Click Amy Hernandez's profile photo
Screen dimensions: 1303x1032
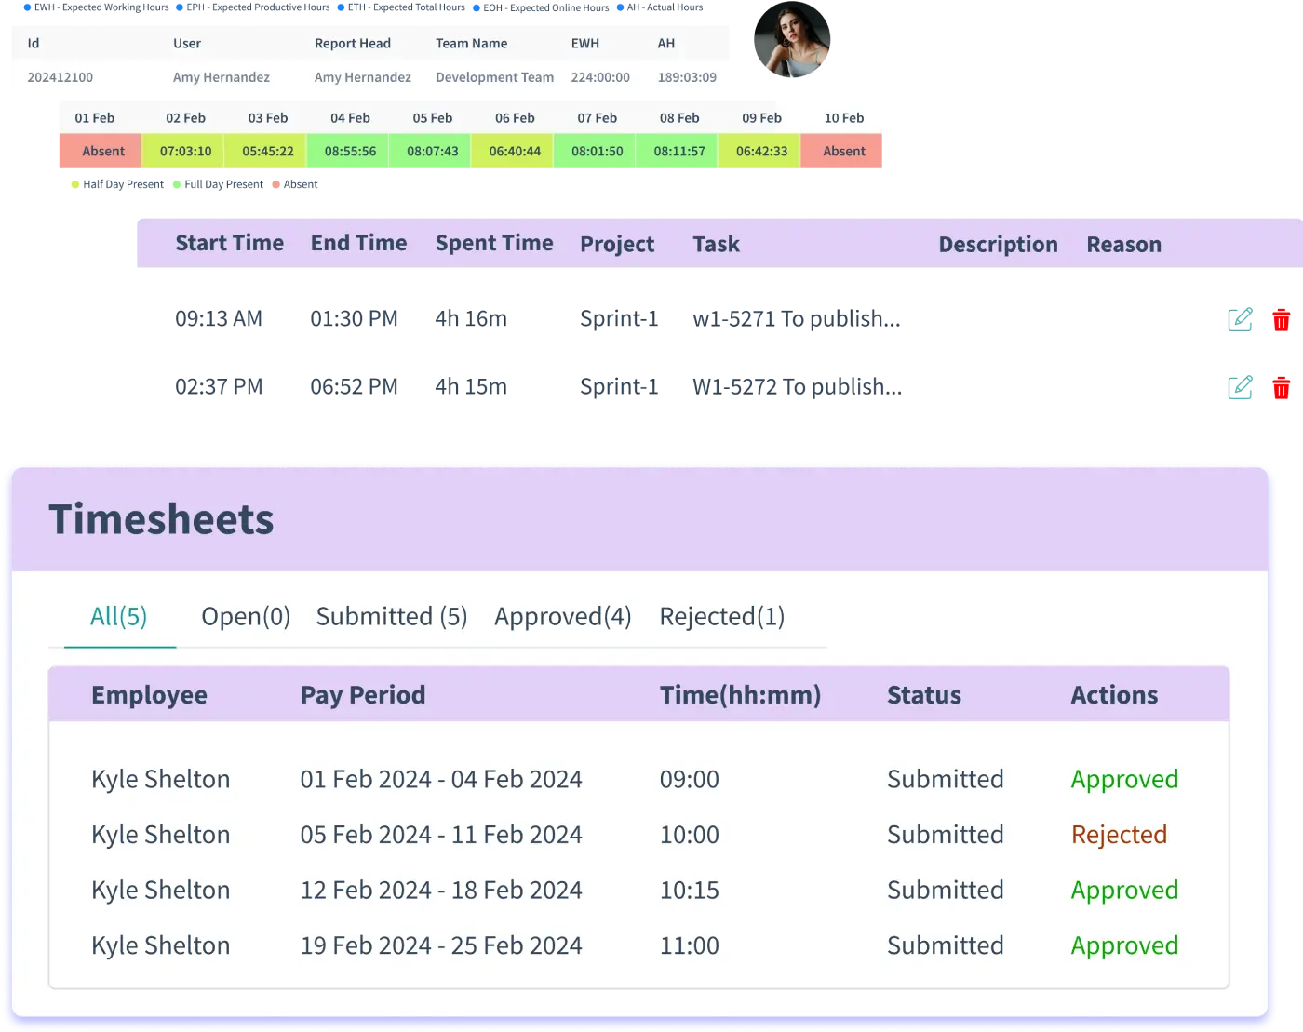[792, 43]
